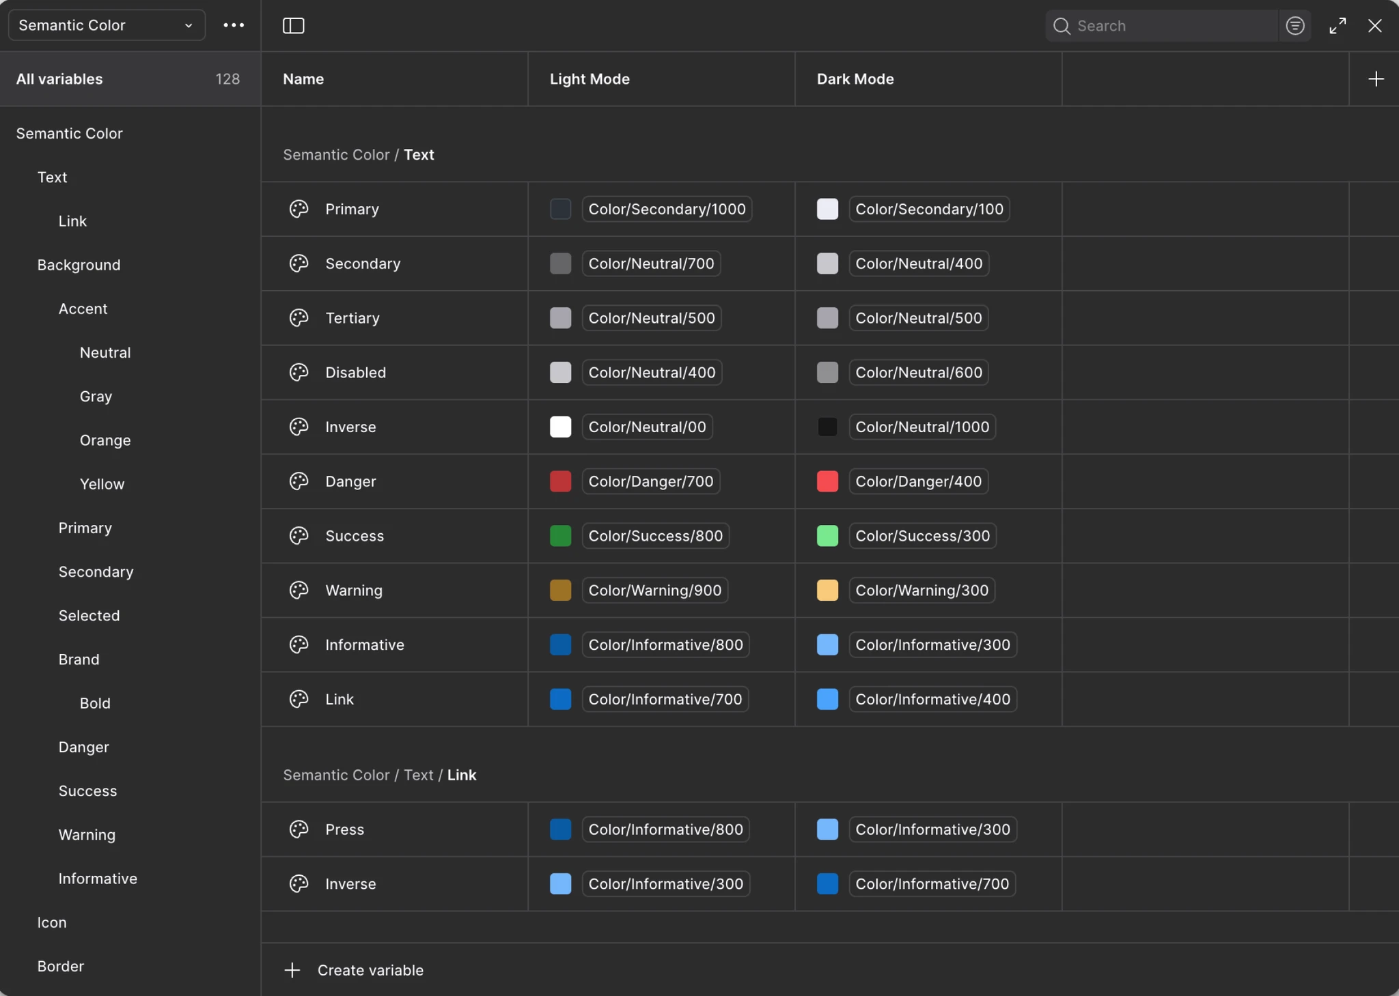Click the Color/Neutral/1000 alias chip
Image resolution: width=1399 pixels, height=996 pixels.
pyautogui.click(x=922, y=427)
